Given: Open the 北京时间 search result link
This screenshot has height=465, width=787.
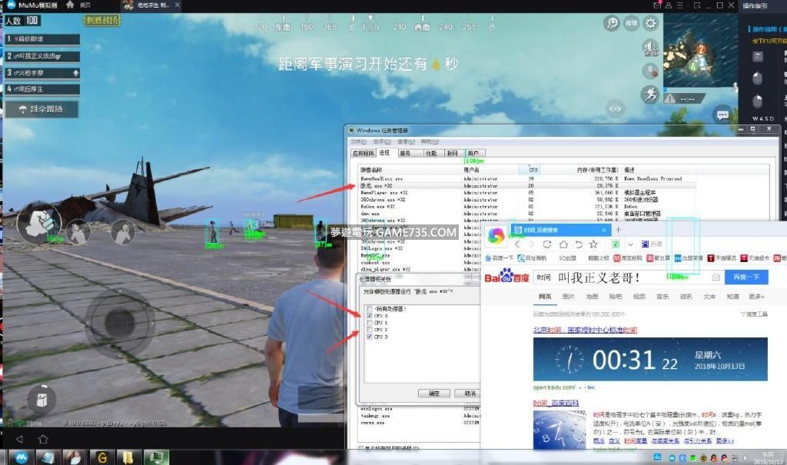Looking at the screenshot, I should tap(585, 330).
